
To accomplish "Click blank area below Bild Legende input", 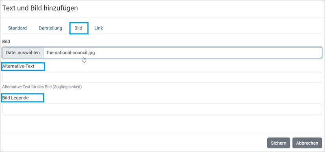I will coord(162,123).
